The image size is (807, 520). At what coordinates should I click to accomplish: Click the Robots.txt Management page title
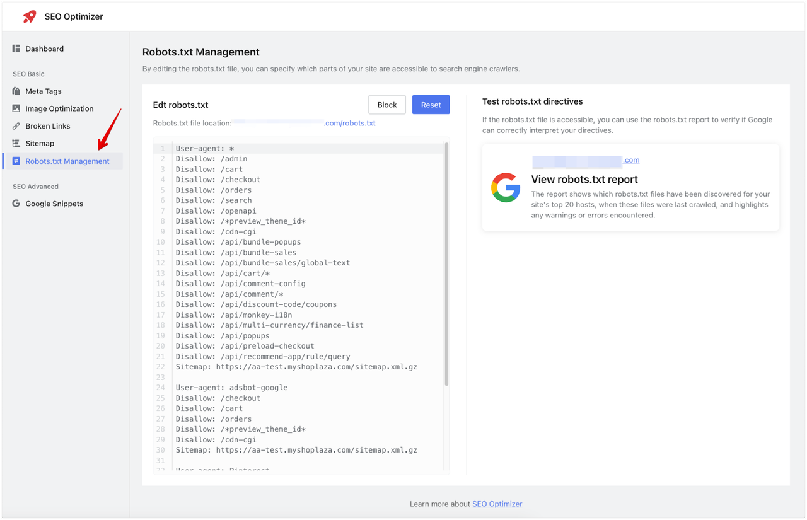201,52
